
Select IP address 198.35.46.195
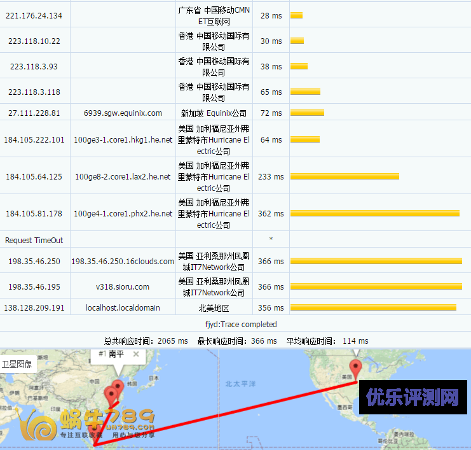(34, 287)
